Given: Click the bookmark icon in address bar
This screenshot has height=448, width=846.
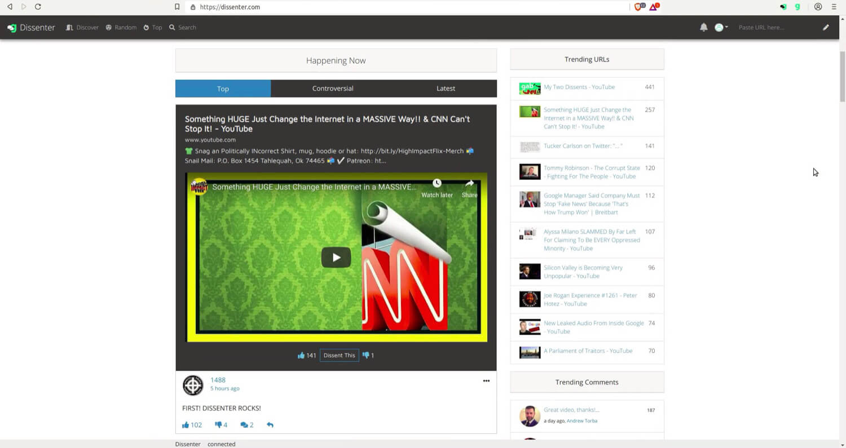Looking at the screenshot, I should (x=177, y=7).
